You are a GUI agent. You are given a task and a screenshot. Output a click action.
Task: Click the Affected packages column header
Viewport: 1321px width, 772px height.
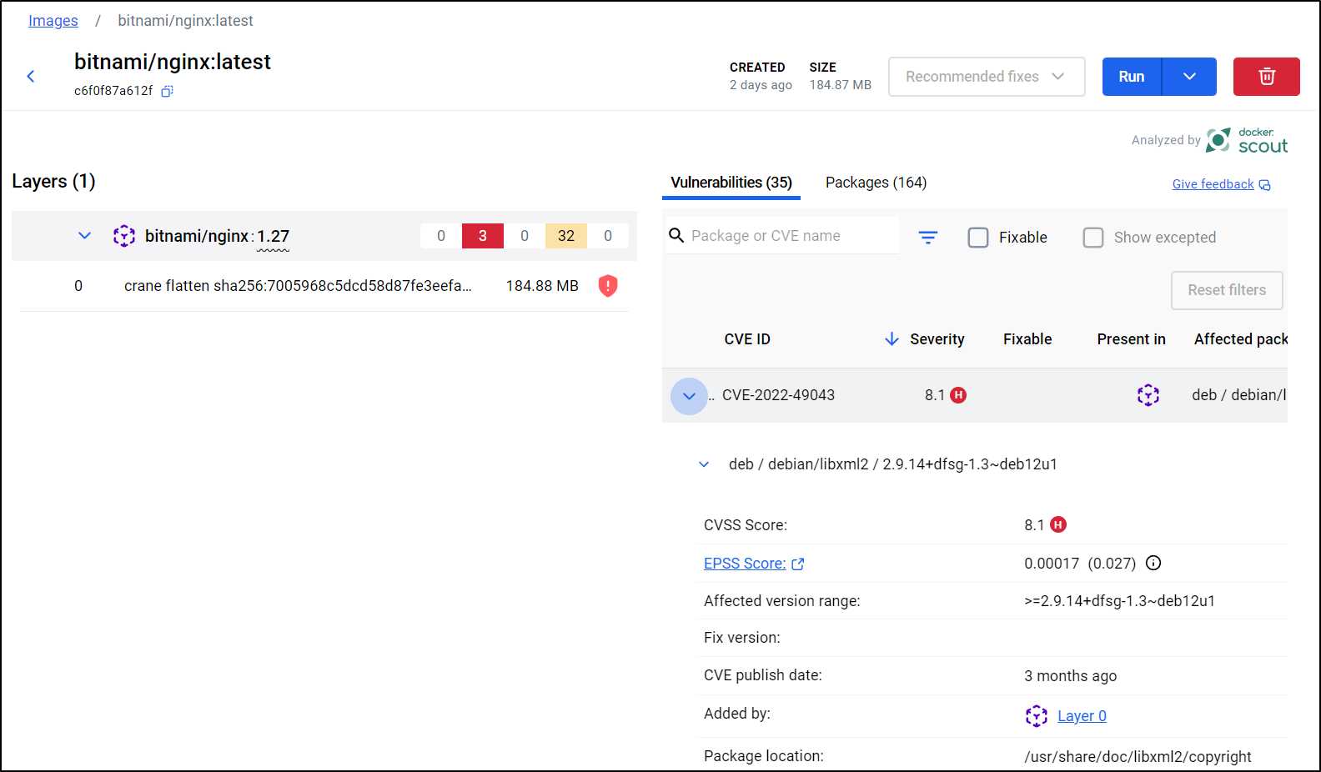coord(1241,339)
